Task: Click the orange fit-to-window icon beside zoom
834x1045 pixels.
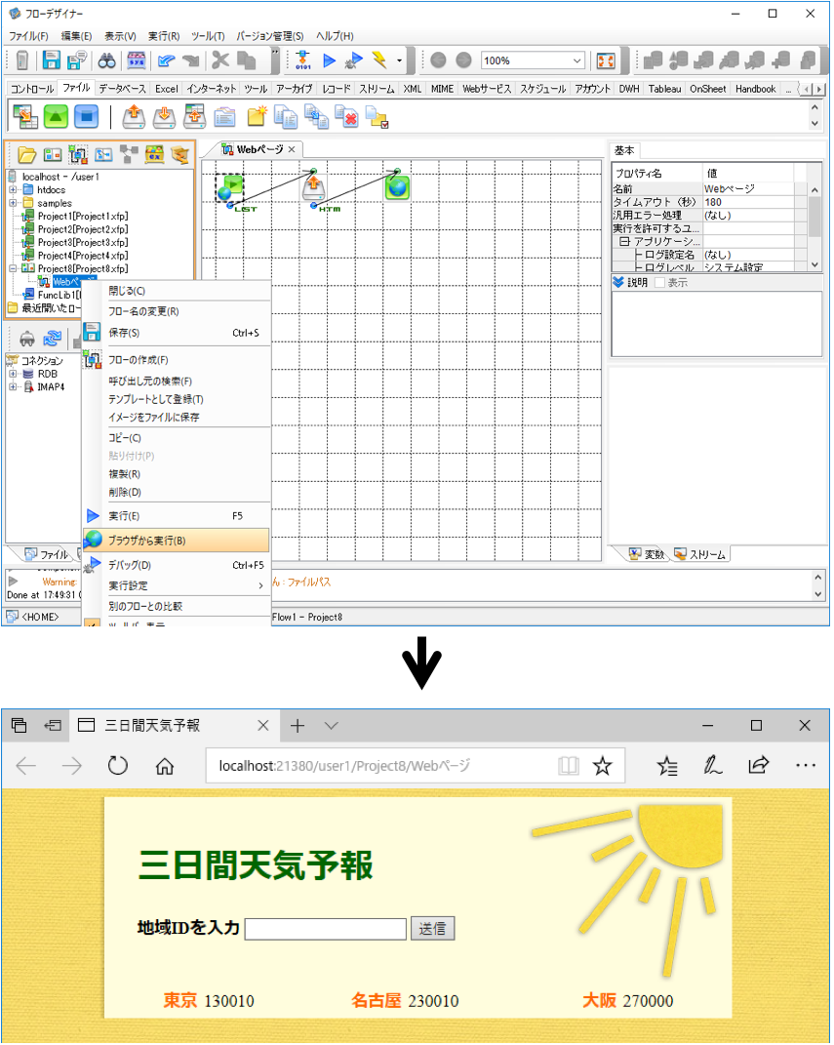Action: point(606,60)
